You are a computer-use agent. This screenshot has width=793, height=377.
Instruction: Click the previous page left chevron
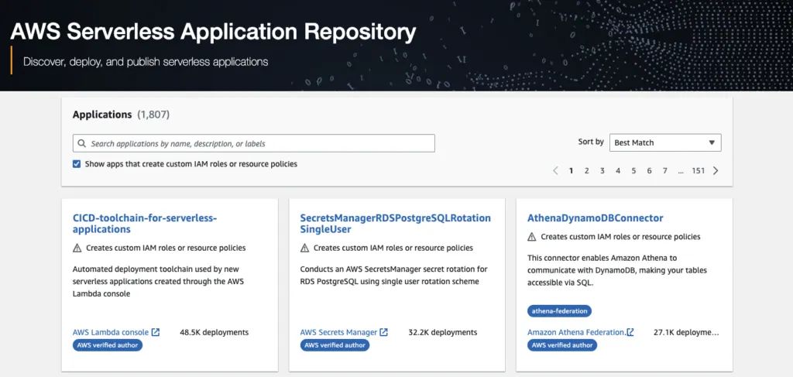[x=555, y=171]
